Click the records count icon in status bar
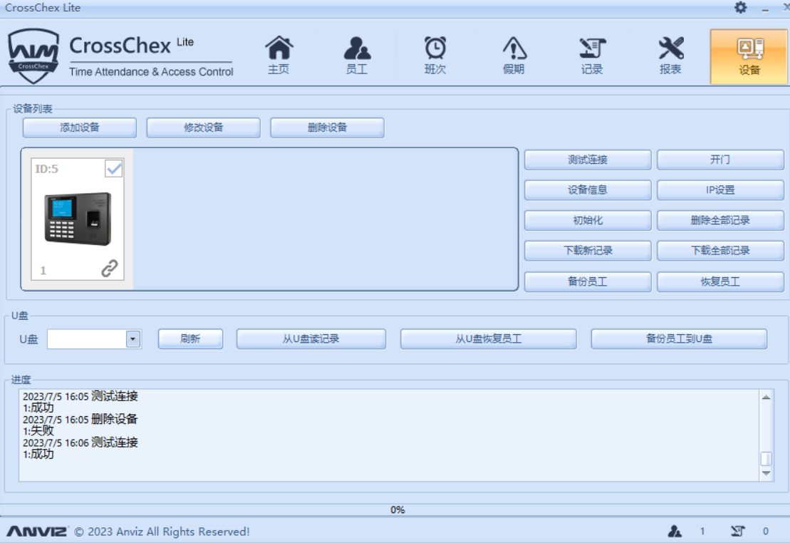The image size is (790, 543). [737, 531]
